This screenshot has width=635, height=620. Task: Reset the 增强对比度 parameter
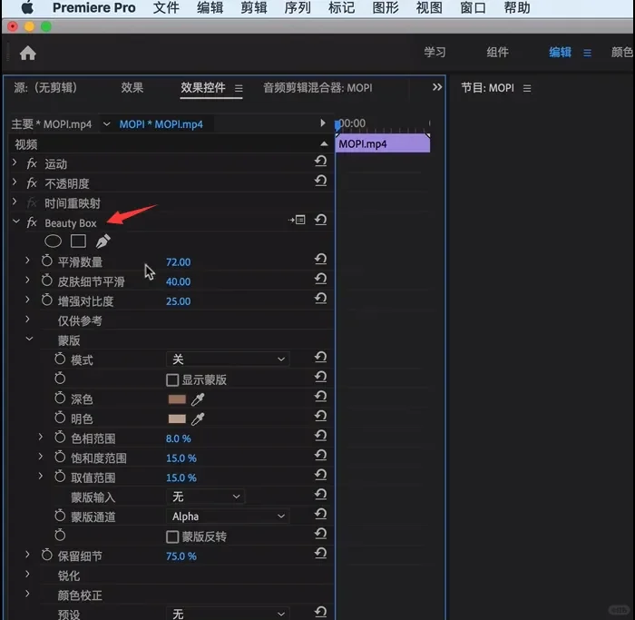(x=321, y=299)
